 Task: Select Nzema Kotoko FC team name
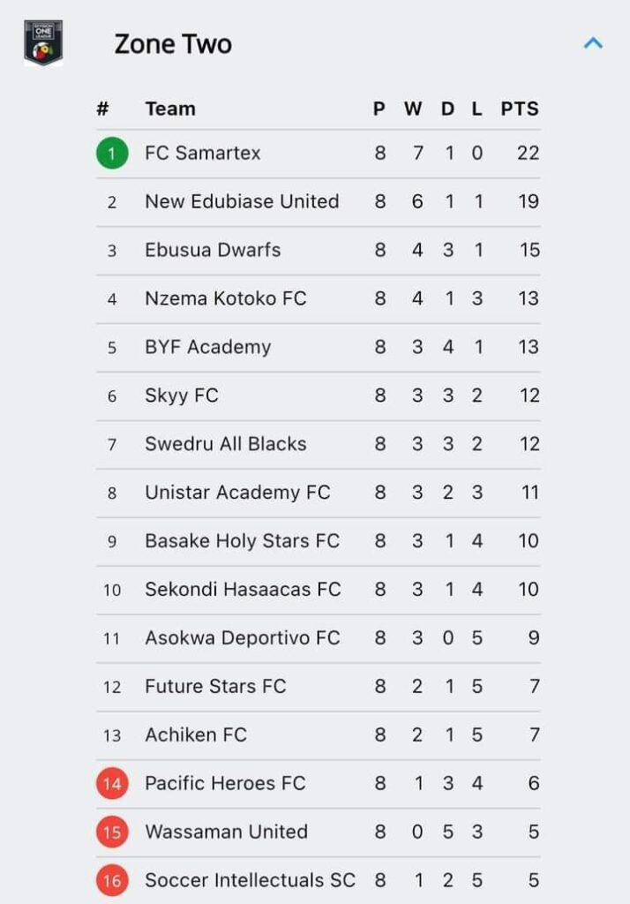pos(225,298)
